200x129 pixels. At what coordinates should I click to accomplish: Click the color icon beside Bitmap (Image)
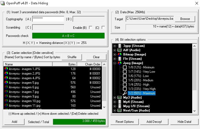119,54
